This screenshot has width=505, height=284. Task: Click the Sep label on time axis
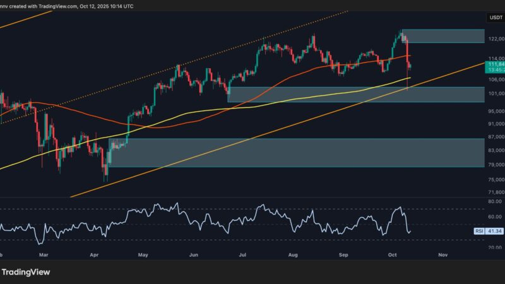(x=343, y=256)
